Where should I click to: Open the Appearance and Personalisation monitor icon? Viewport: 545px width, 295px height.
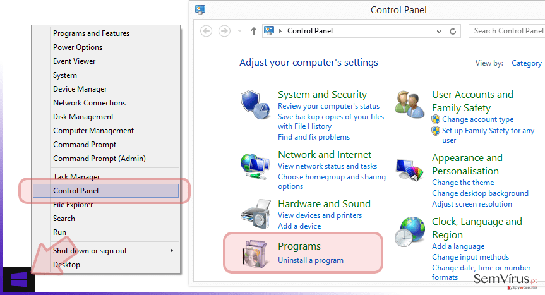(409, 170)
